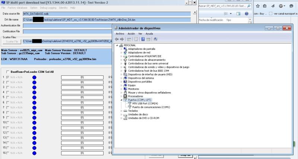Click the Unidades de DVD o CD-ROM icon

point(125,118)
